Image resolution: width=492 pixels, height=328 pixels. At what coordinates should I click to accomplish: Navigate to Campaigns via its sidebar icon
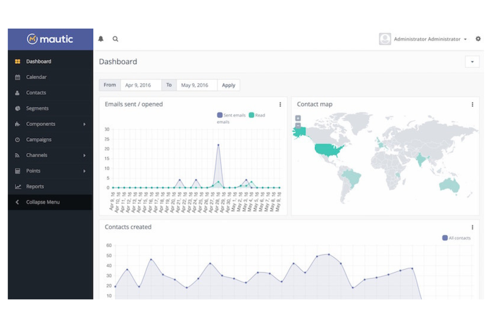coord(17,140)
